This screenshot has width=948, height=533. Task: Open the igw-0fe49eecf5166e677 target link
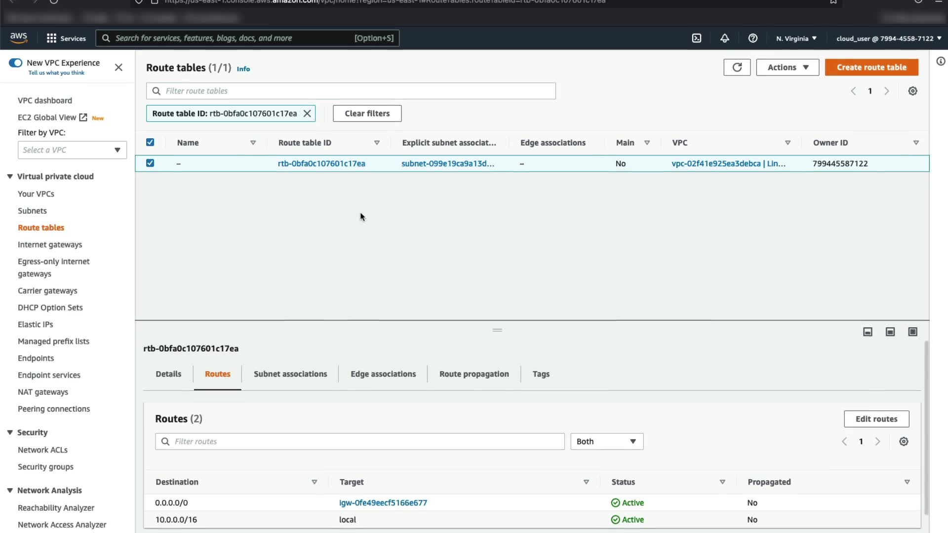383,502
